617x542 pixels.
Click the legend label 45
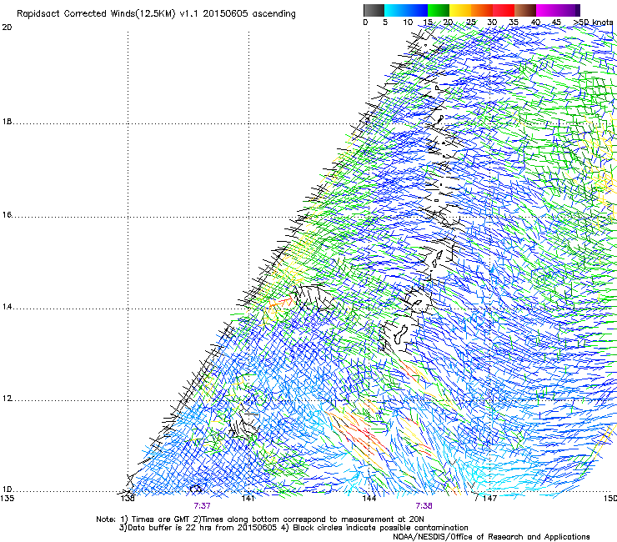556,23
